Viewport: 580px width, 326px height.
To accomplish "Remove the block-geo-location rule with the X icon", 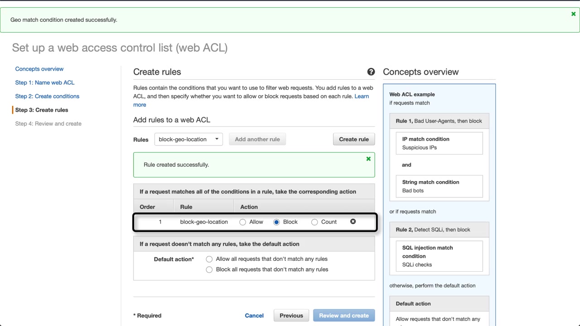I will tap(353, 221).
